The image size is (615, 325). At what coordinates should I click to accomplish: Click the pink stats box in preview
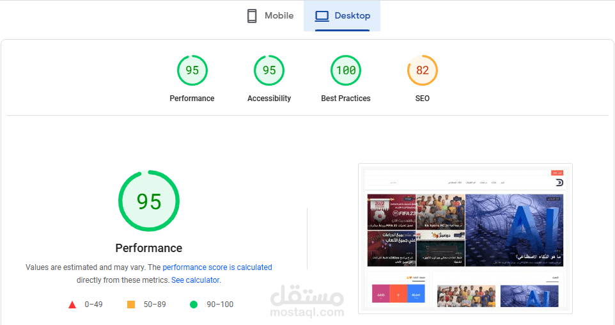tap(380, 294)
